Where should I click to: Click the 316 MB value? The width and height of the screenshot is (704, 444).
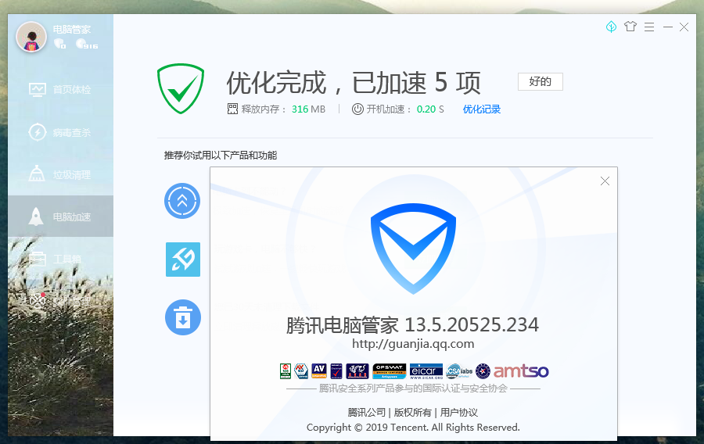click(x=308, y=109)
